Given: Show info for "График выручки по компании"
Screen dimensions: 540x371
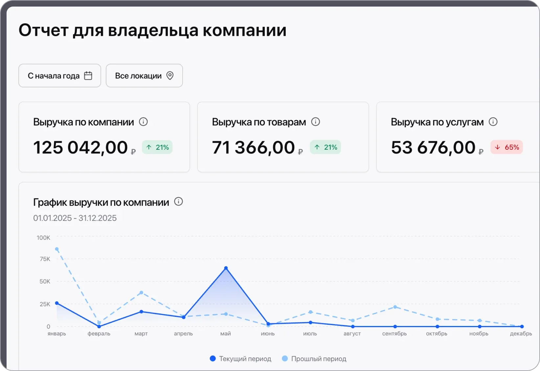Looking at the screenshot, I should pos(178,202).
